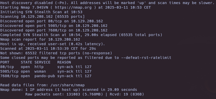Click the 7680/tcp port row entry
Screen dimensions: 216x99
(x=46, y=76)
